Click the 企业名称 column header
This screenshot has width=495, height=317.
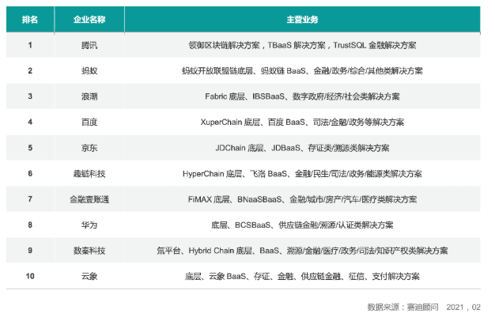pyautogui.click(x=89, y=20)
